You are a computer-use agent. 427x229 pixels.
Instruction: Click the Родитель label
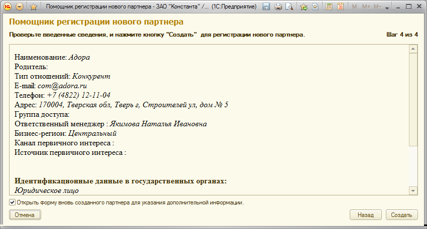(x=31, y=67)
